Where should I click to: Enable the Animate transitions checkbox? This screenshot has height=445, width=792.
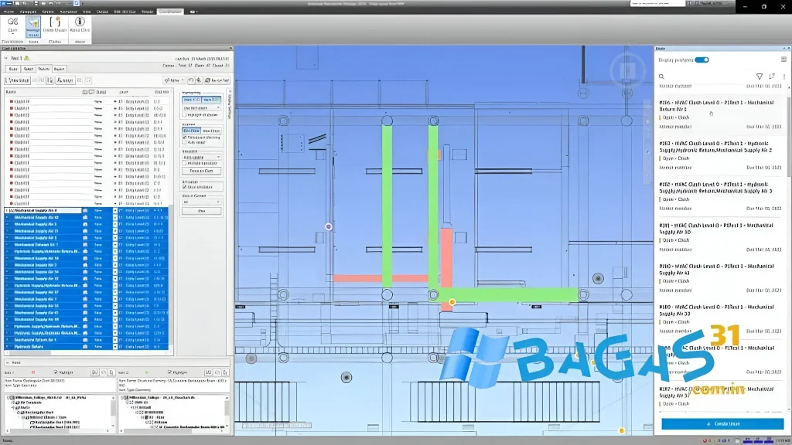click(x=185, y=164)
